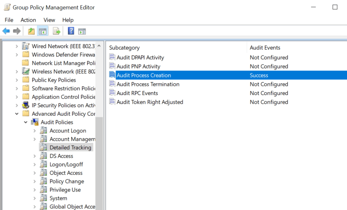Image resolution: width=347 pixels, height=210 pixels.
Task: Collapse the Advanced Audit Policy Configuration node
Action: (17, 114)
